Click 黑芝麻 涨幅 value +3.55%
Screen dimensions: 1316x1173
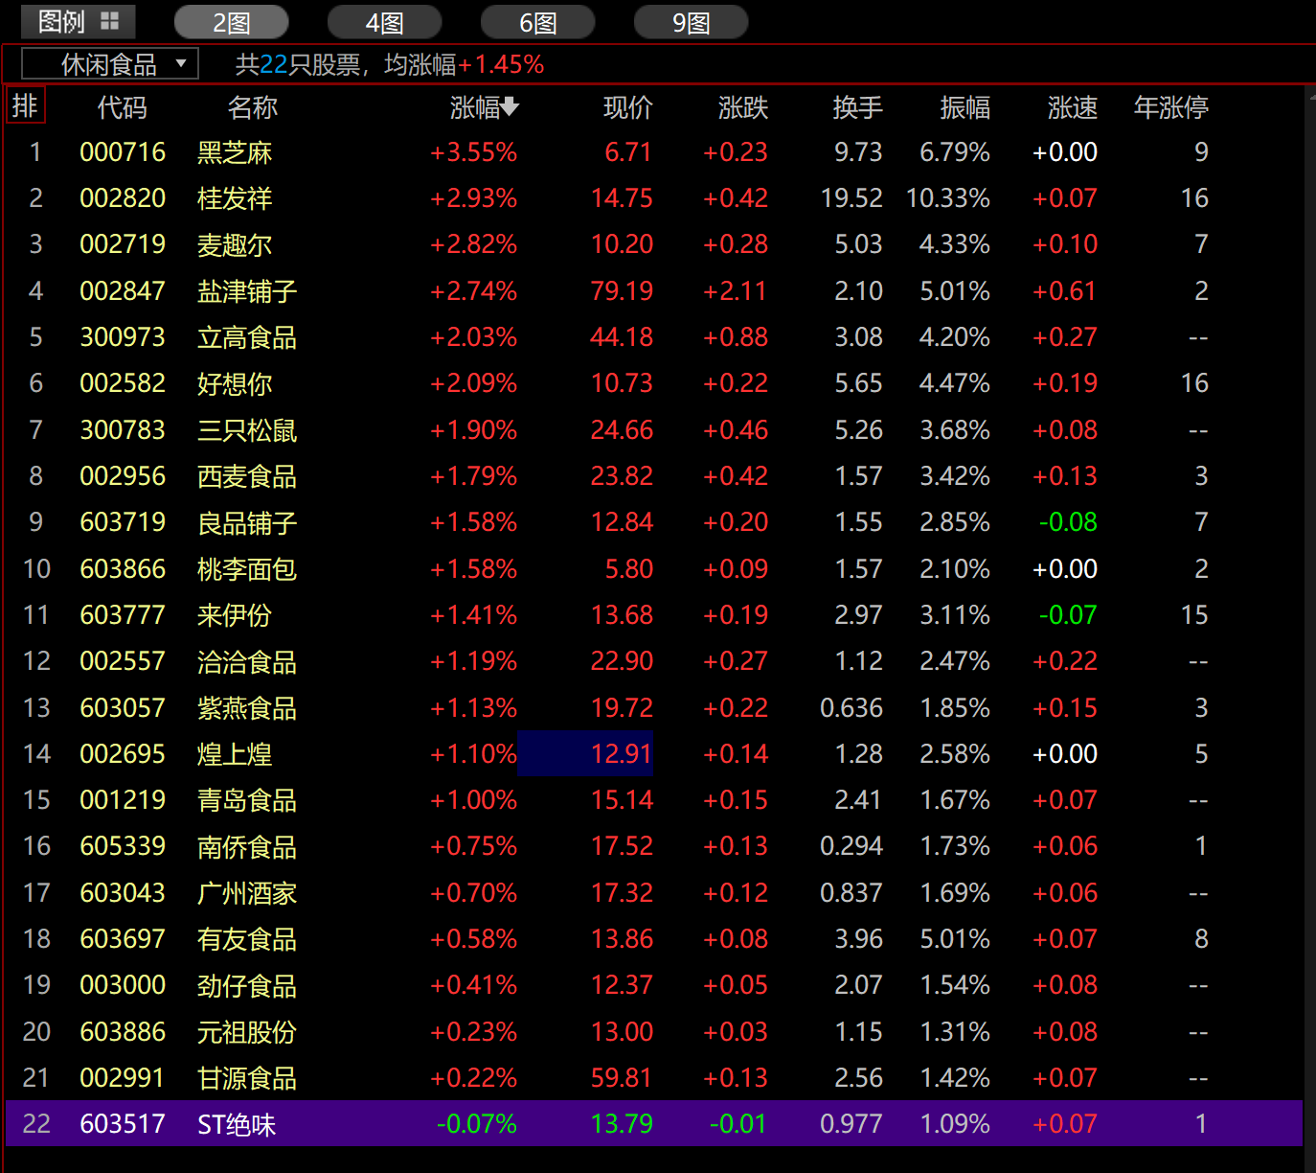(473, 152)
